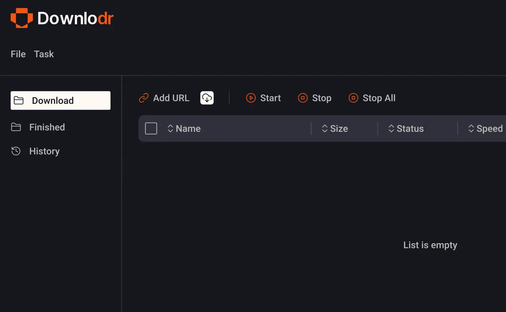The width and height of the screenshot is (506, 312).
Task: Toggle sorting on the Size column
Action: coord(325,128)
